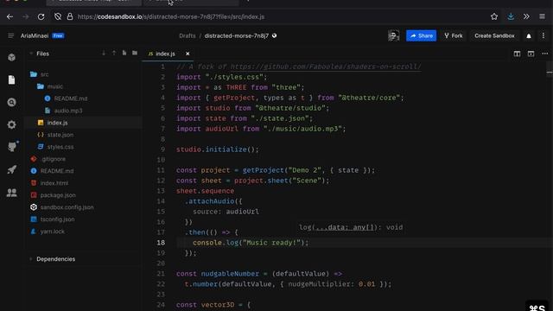Open index.html file
Image resolution: width=553 pixels, height=311 pixels.
tap(54, 183)
